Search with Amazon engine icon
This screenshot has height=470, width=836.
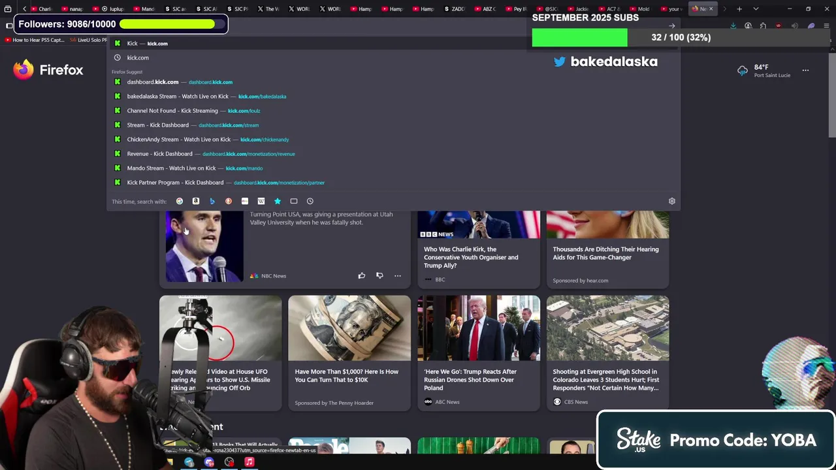(x=196, y=201)
